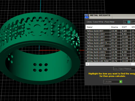Screen dimensions: 135x101
Task: Select the Yellow Gold:9KY row
Action: tap(110, 31)
